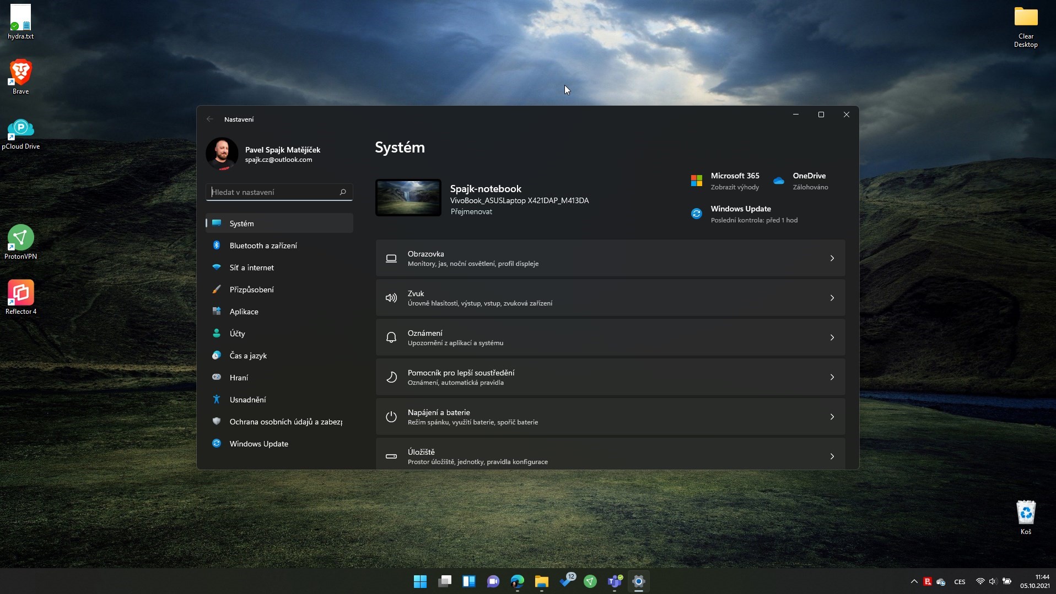Expand the Obrazovka row chevron

click(832, 258)
